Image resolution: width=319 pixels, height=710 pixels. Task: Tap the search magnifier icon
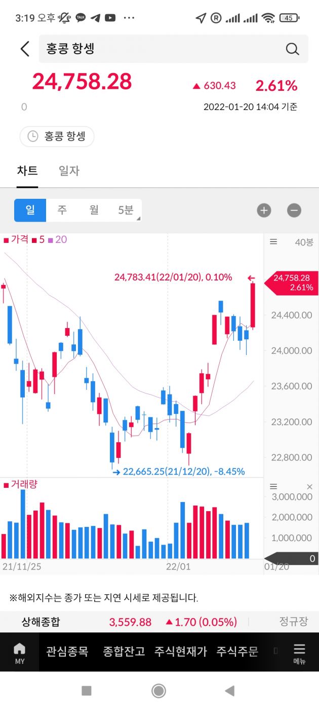[x=292, y=49]
